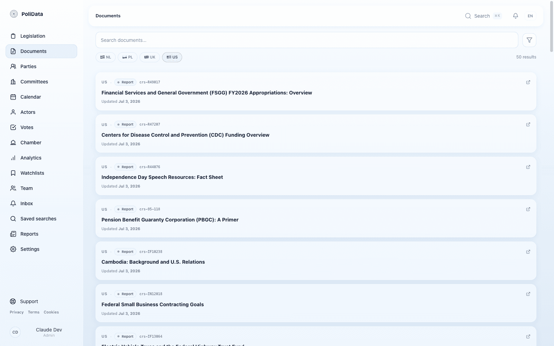
Task: Click Report tag on crs-R47207 card
Action: click(x=125, y=125)
